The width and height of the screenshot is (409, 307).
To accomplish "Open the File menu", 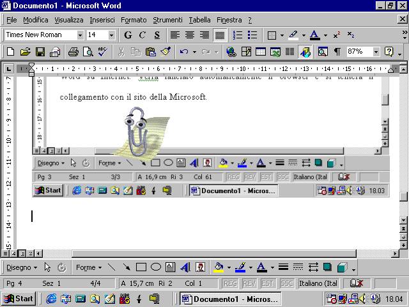I will click(x=12, y=20).
